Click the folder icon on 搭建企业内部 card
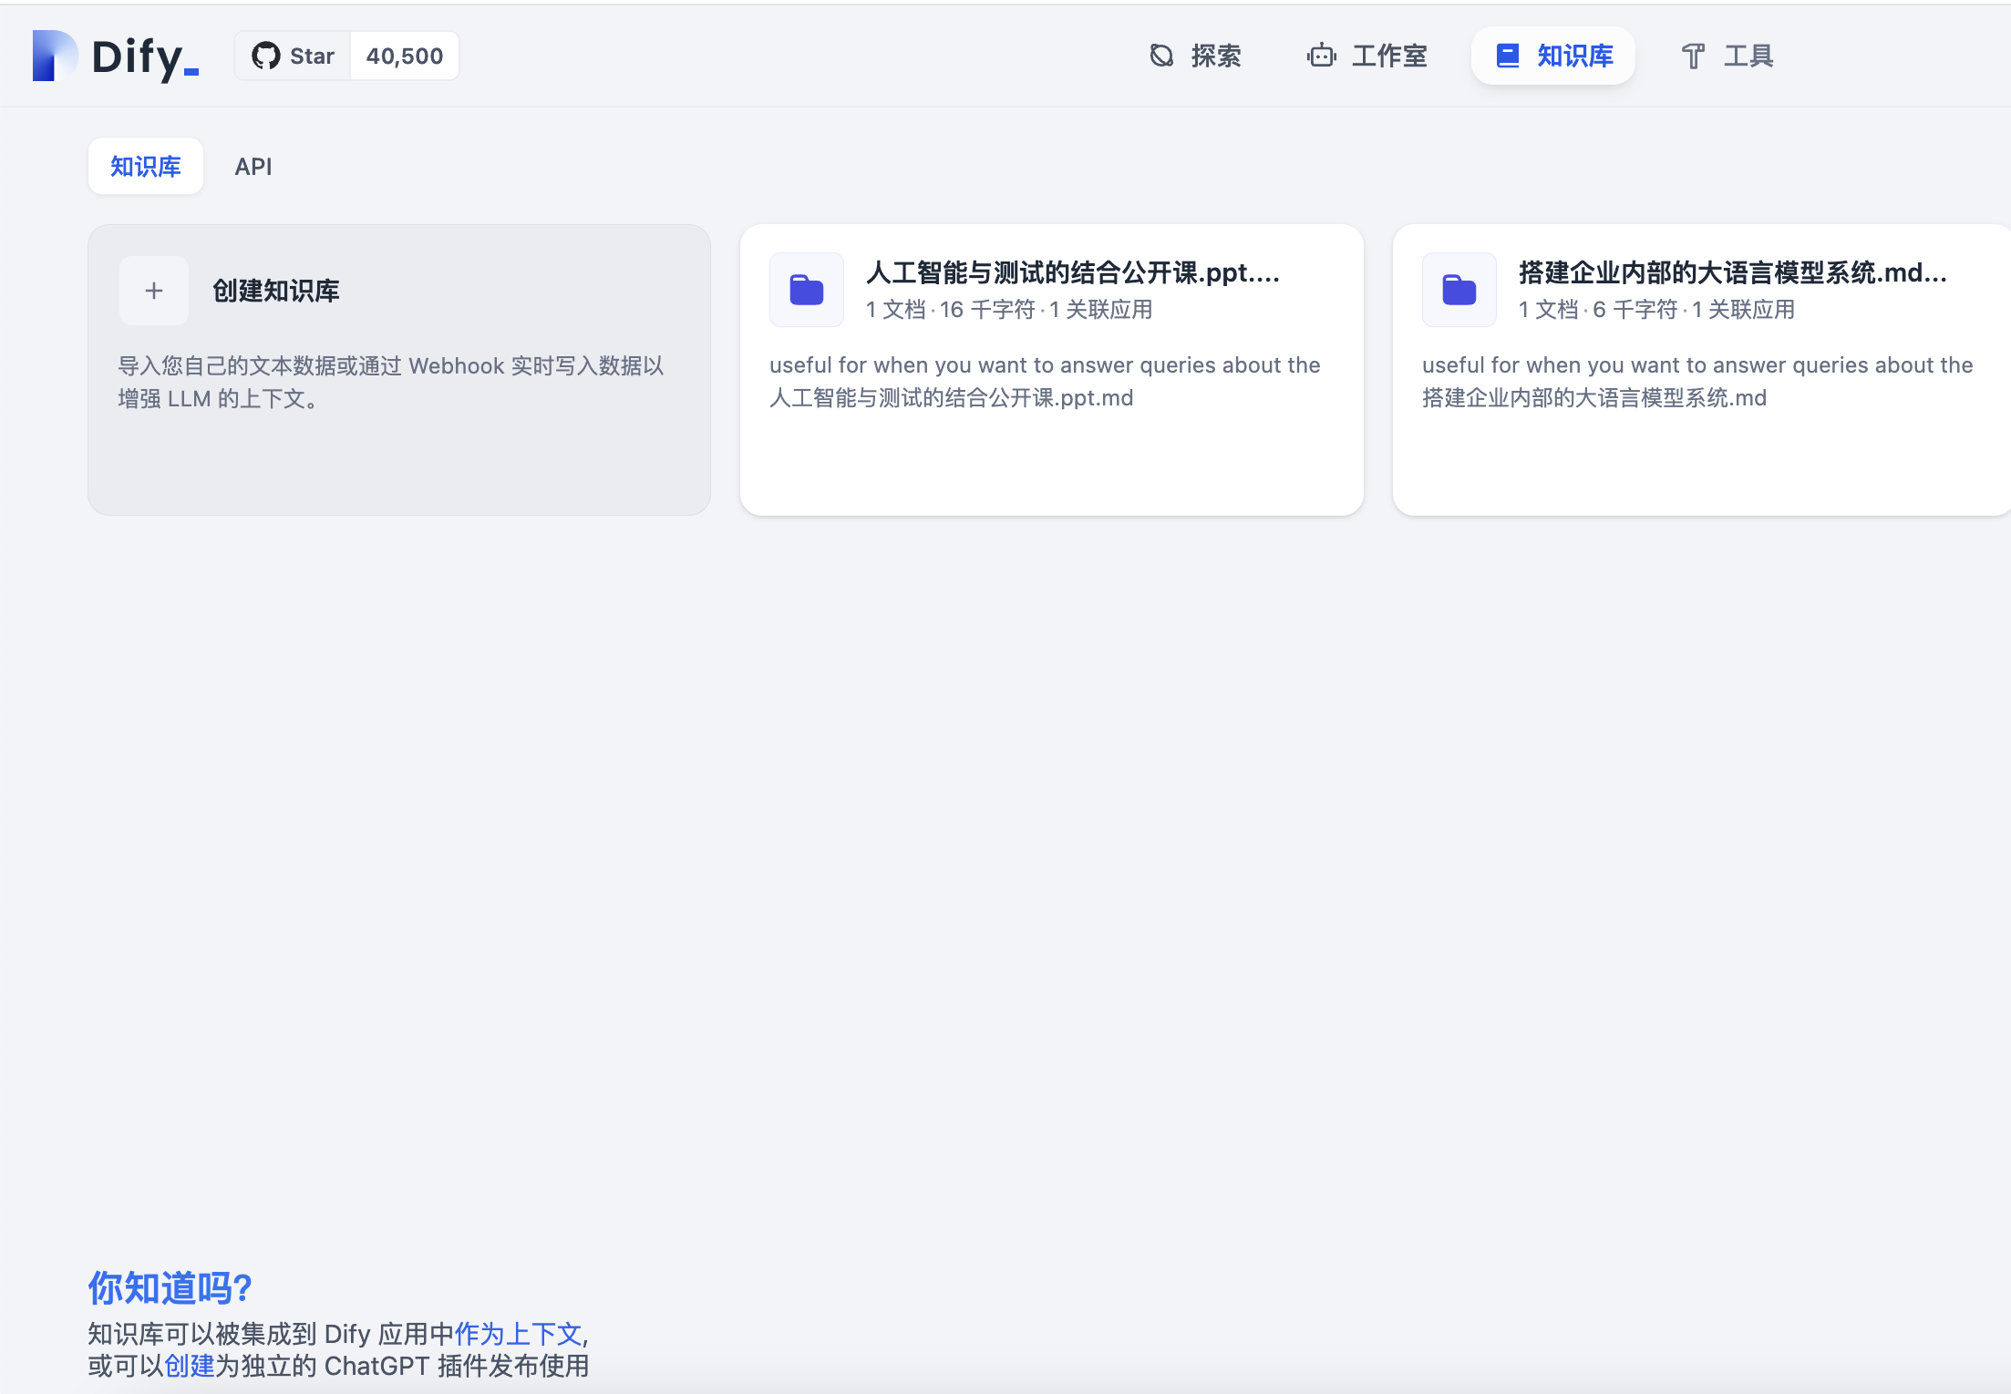 (x=1459, y=289)
